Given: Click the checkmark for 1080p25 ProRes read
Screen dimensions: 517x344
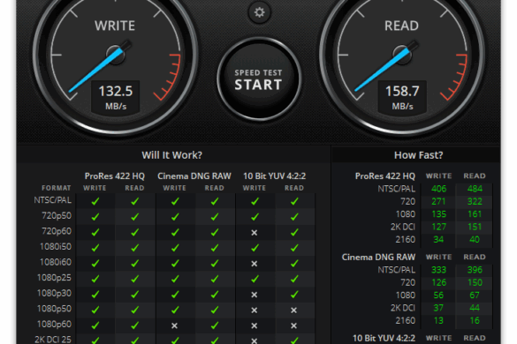Looking at the screenshot, I should tap(135, 279).
